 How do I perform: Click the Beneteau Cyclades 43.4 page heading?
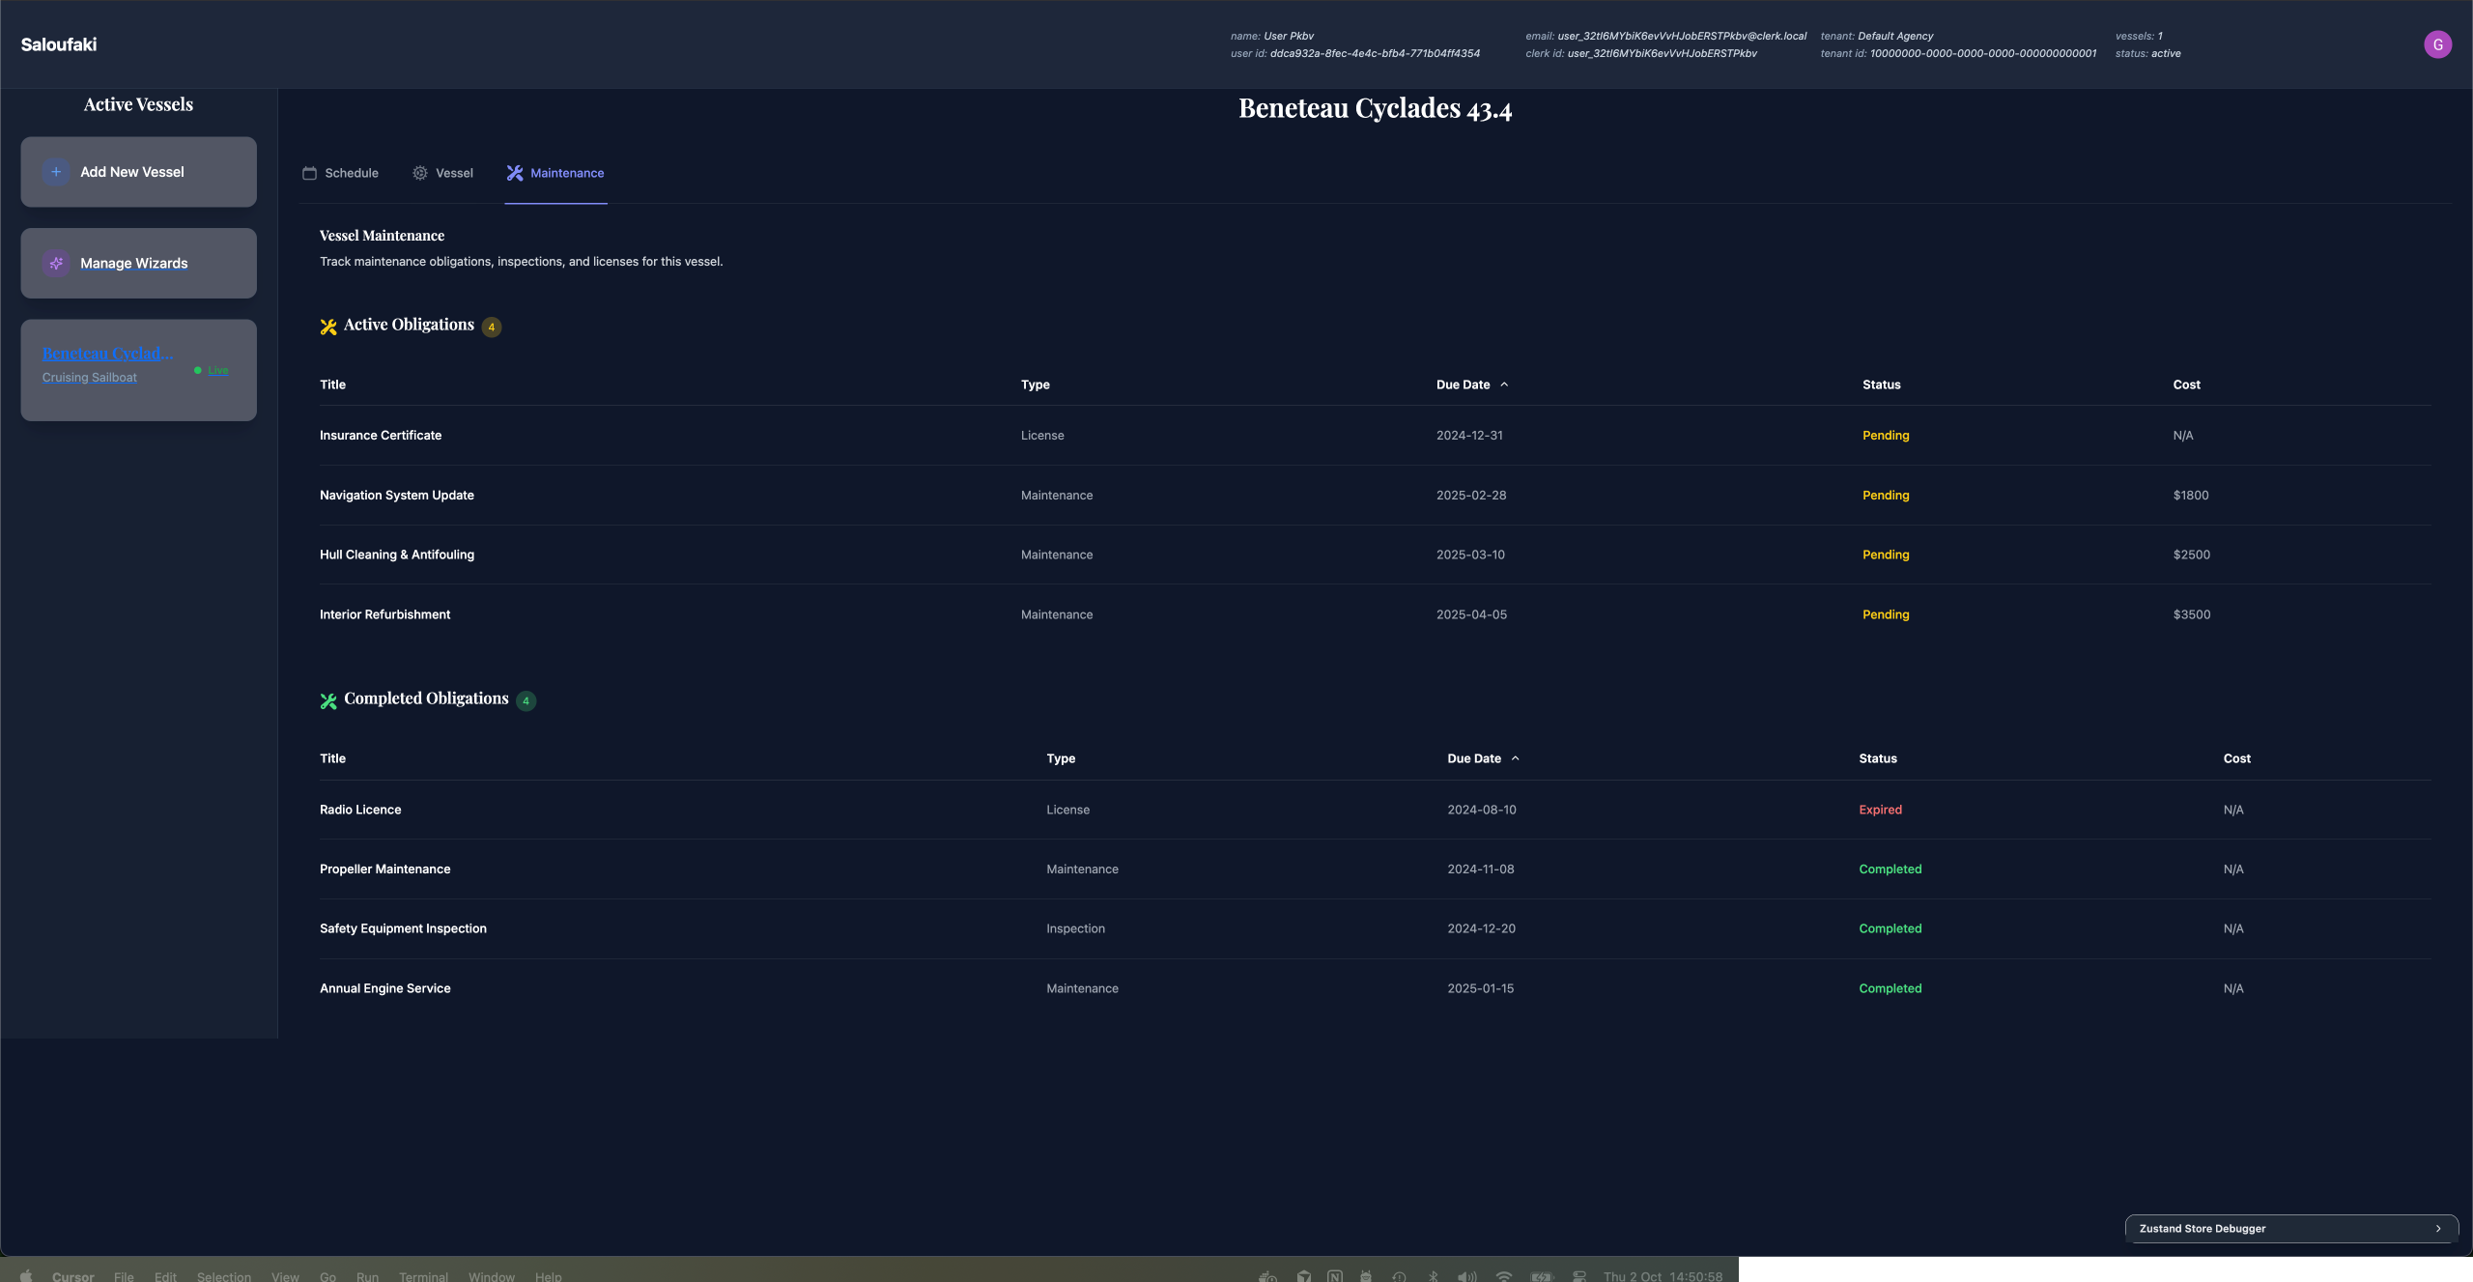(1375, 108)
